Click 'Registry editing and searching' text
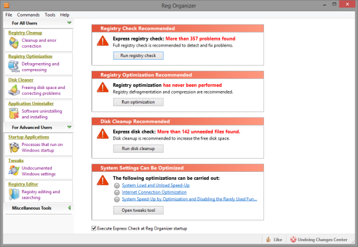This screenshot has height=247, width=358. pos(40,195)
